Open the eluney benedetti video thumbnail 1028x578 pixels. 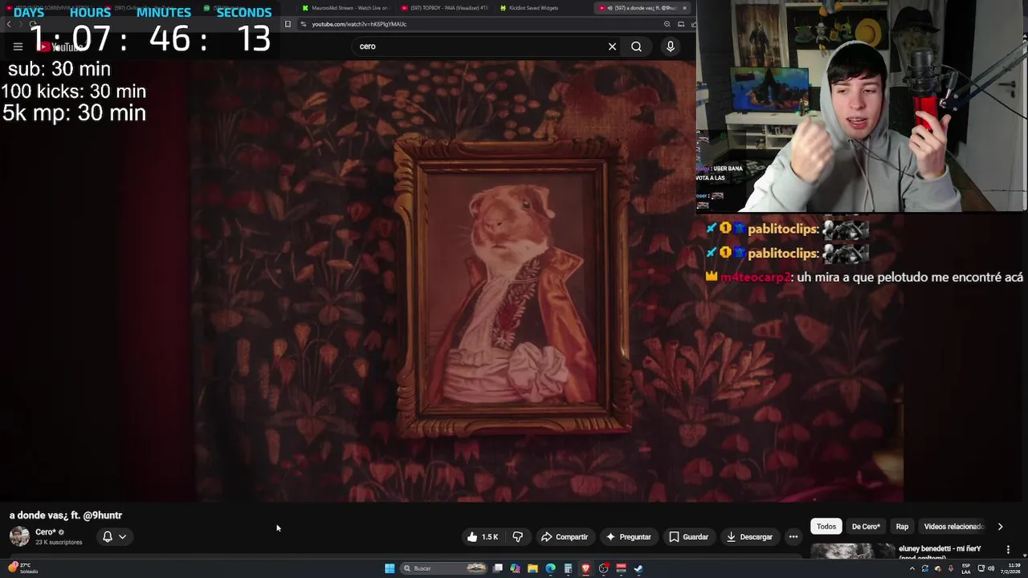852,552
